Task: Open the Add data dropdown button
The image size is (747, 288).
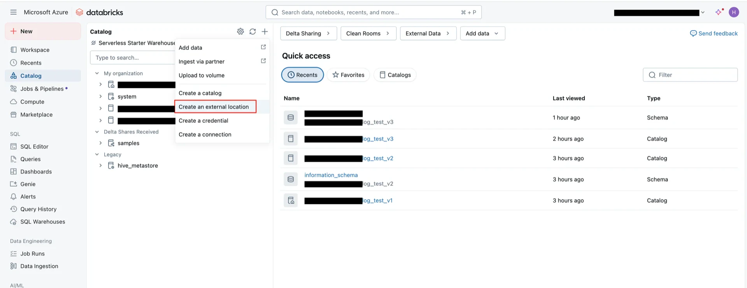Action: click(482, 33)
